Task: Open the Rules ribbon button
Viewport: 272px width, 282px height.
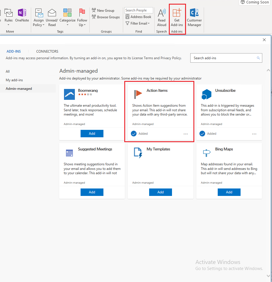Action: click(9, 17)
